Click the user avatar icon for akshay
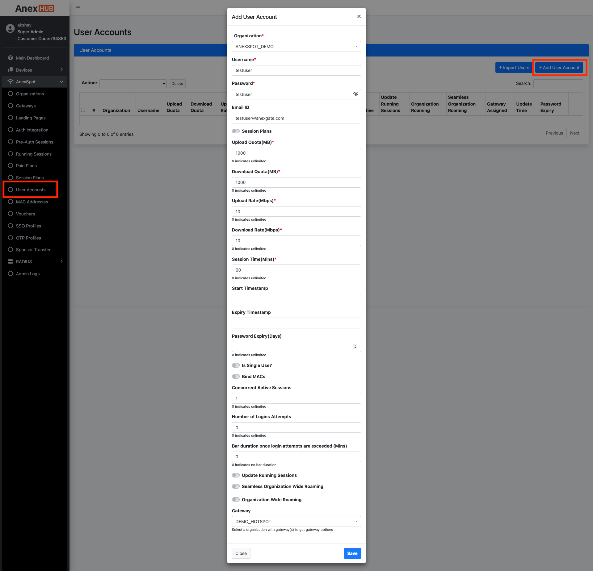Viewport: 593px width, 571px height. [x=10, y=29]
